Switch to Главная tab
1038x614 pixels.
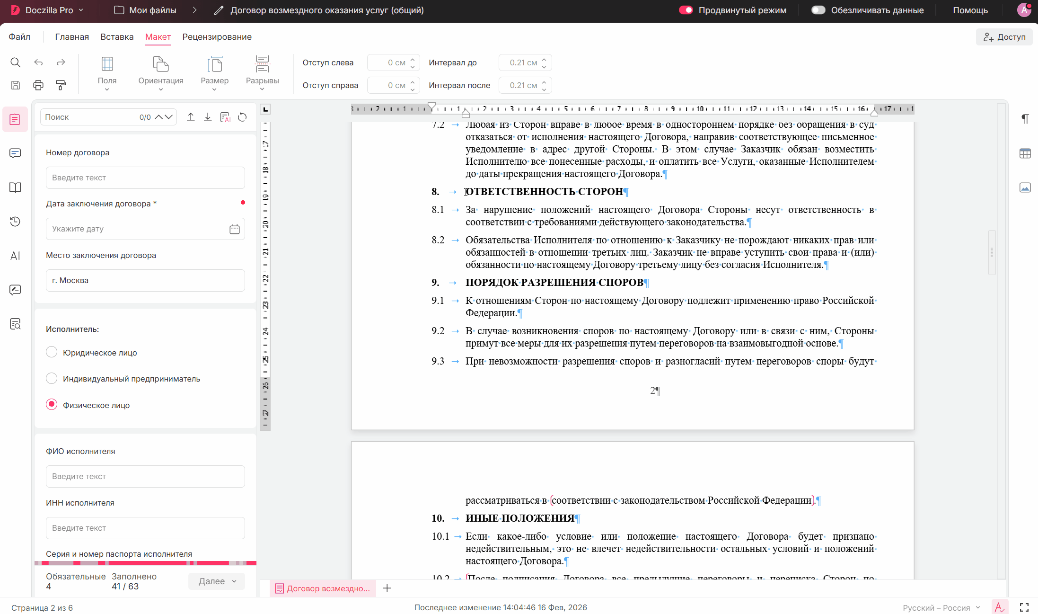tap(72, 37)
